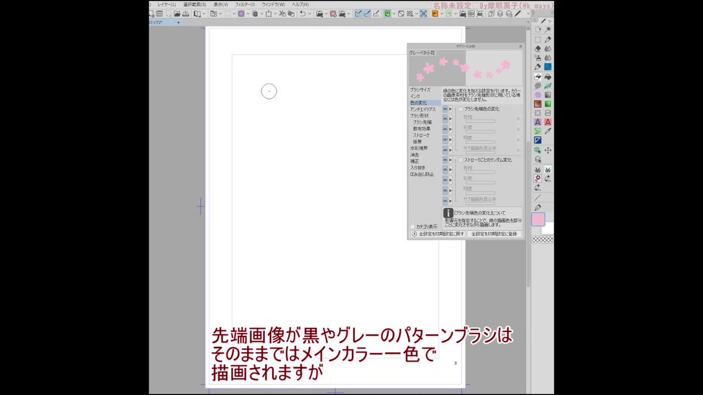The image size is (703, 395).
Task: Select the ブラシサイズ category in the list
Action: coord(420,90)
